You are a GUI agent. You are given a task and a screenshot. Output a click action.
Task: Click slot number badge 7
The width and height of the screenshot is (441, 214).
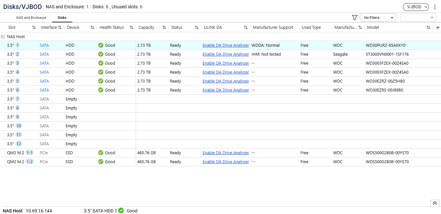[18, 99]
